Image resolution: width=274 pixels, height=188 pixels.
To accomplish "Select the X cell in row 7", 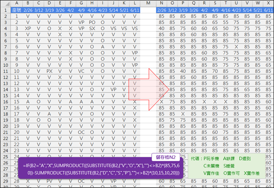I will (236, 46).
